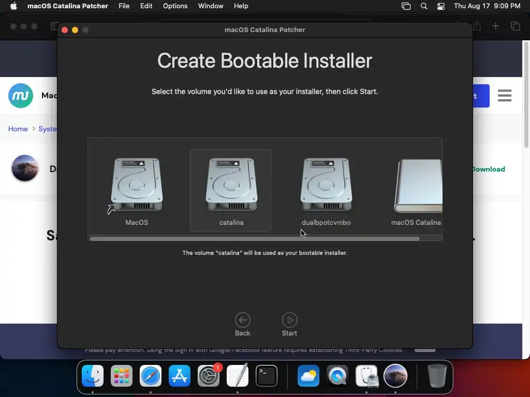
Task: Open the Options menu
Action: click(x=175, y=6)
